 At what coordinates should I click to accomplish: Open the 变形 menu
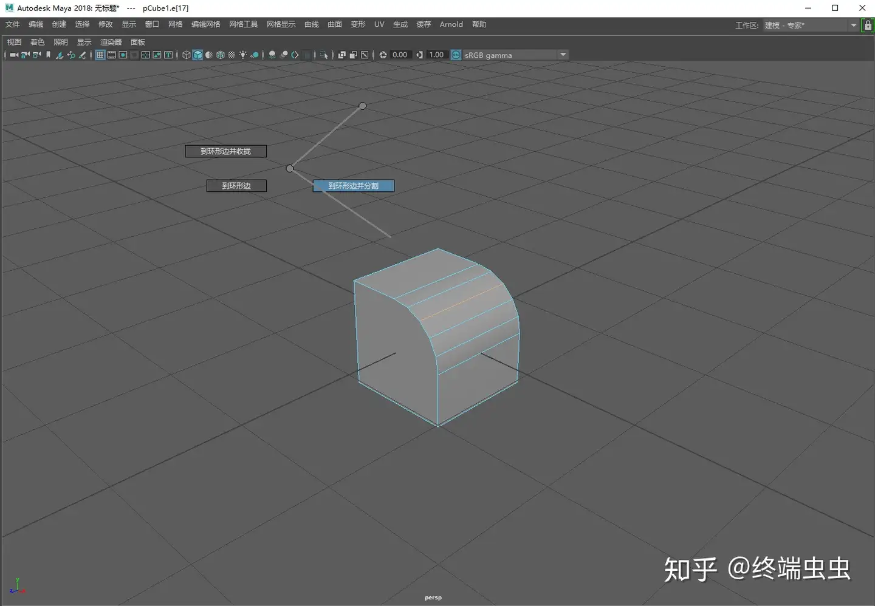point(358,24)
